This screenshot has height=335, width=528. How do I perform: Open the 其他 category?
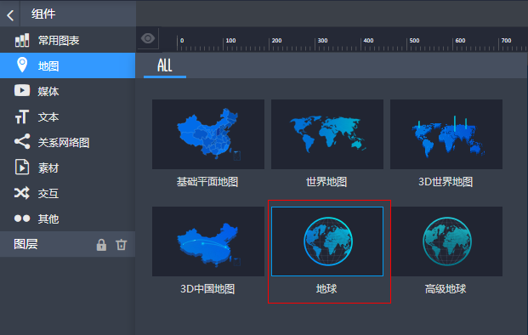pos(68,219)
